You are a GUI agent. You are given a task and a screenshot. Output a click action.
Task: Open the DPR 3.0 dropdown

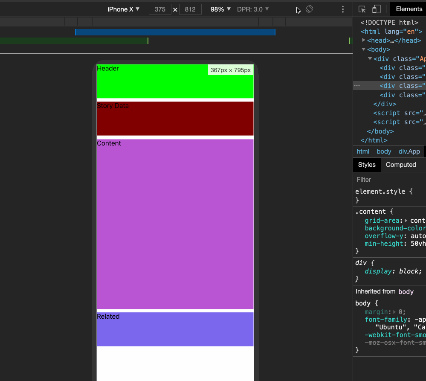tap(253, 9)
